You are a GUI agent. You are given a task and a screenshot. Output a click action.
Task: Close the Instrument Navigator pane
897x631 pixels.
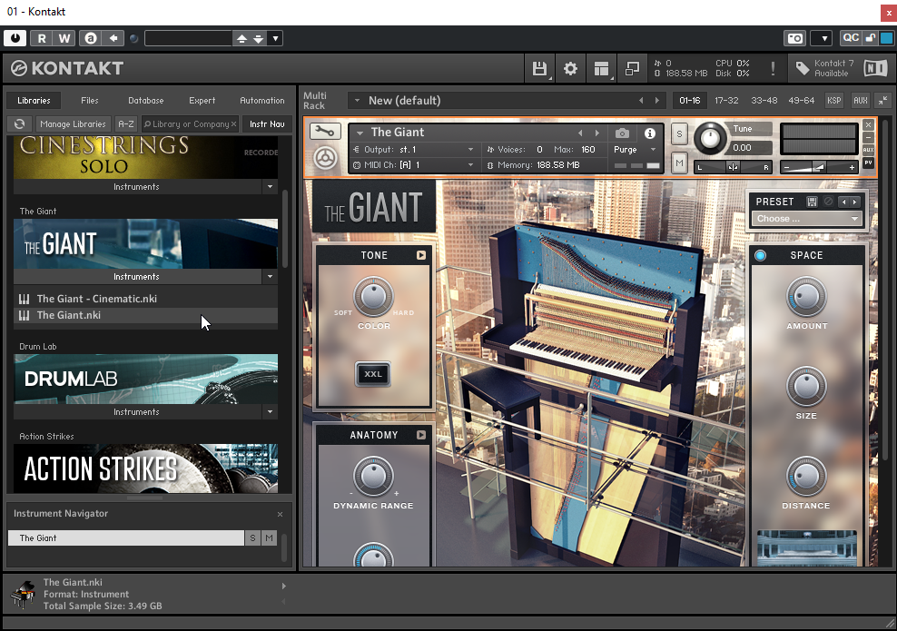coord(281,514)
